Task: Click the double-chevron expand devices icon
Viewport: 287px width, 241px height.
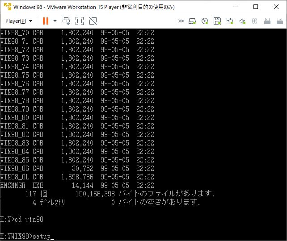Action: point(181,21)
